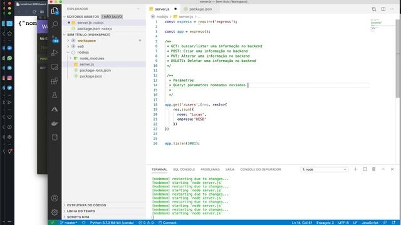Click the master* branch in status bar

pos(68,222)
